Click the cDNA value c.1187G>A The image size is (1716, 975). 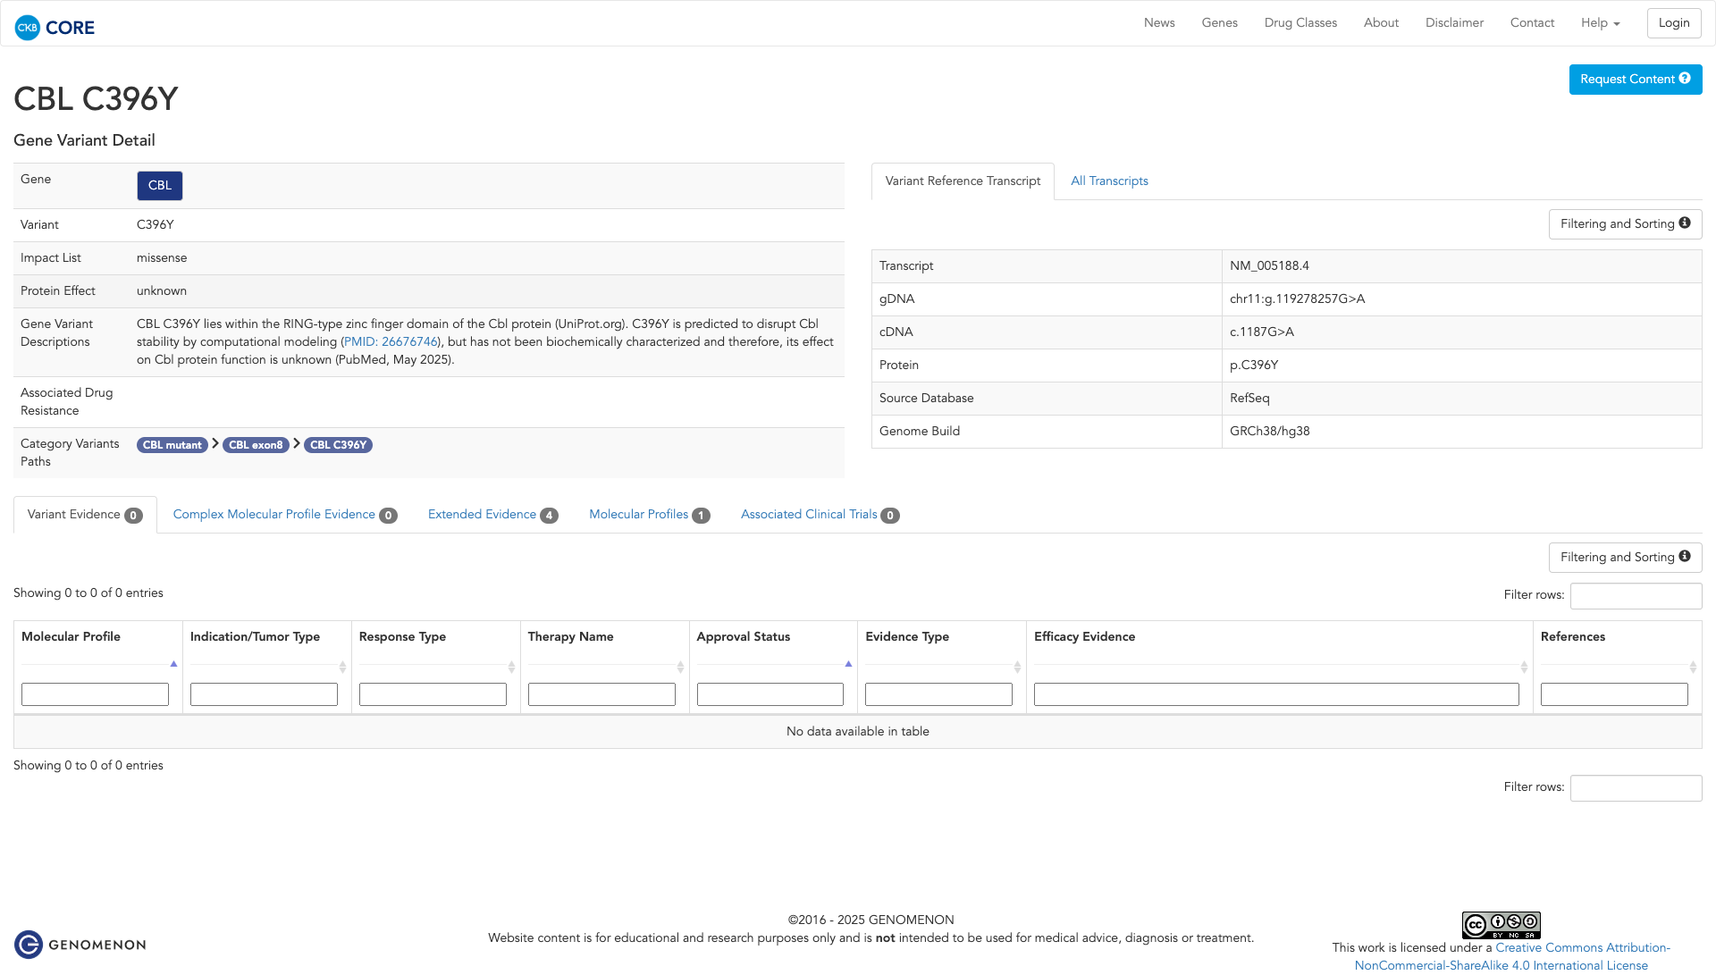coord(1261,332)
